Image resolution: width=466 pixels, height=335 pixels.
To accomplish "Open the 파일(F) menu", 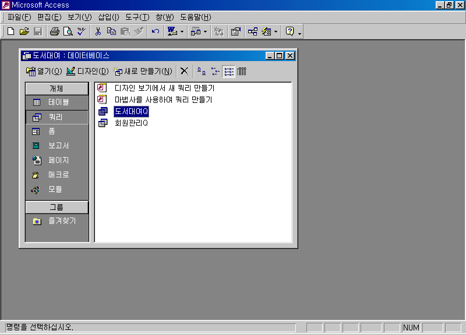I will click(19, 17).
